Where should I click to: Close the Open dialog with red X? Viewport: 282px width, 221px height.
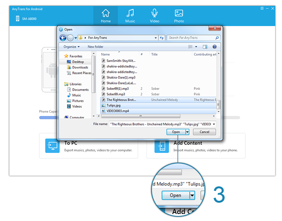tap(215, 28)
